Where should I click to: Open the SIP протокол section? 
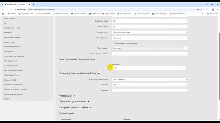[9, 52]
